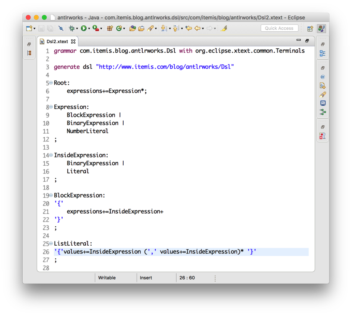
Task: Restore the bottom right minimized stack
Action: pyautogui.click(x=323, y=127)
